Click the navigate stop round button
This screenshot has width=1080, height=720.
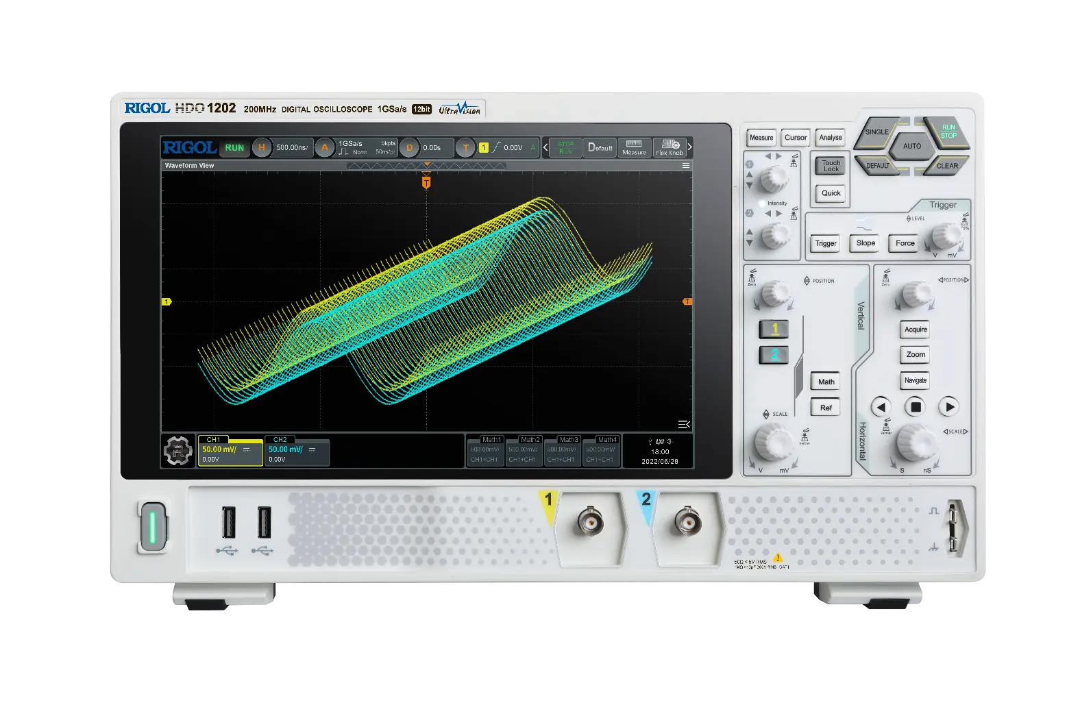tap(915, 407)
